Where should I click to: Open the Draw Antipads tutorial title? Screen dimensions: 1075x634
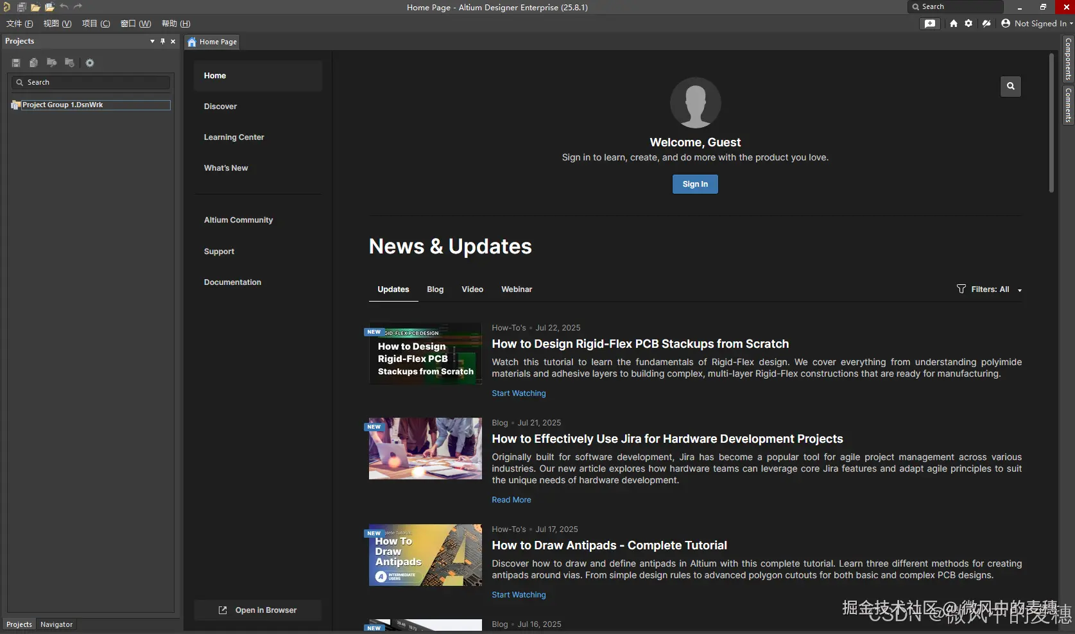click(x=610, y=545)
